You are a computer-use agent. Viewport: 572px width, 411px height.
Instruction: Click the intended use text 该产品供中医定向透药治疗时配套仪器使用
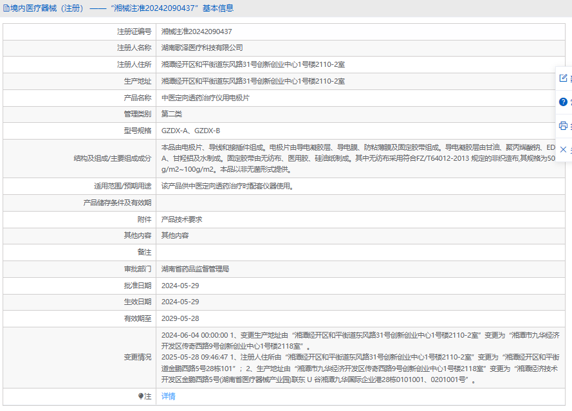click(x=228, y=186)
